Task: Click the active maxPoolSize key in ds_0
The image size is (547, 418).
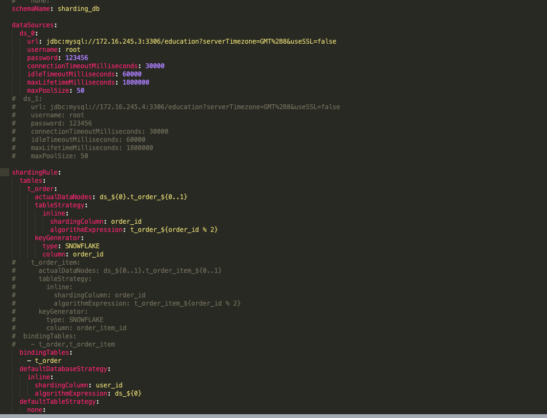Action: [48, 91]
